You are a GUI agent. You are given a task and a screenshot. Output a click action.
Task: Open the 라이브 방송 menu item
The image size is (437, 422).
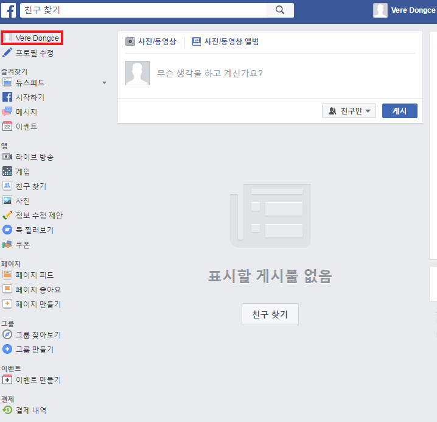[35, 157]
